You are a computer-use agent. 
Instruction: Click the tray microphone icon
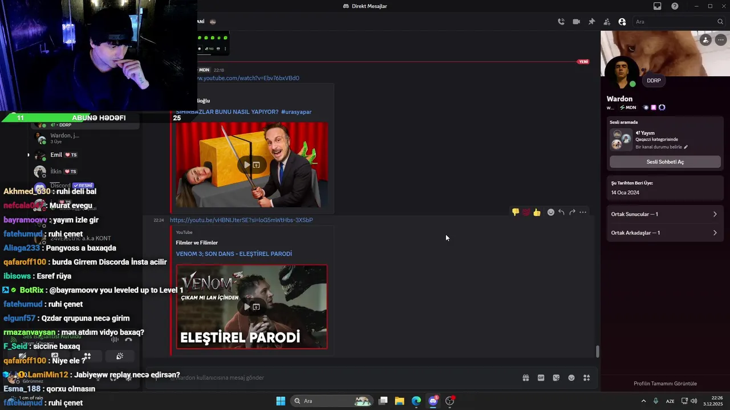click(x=656, y=401)
